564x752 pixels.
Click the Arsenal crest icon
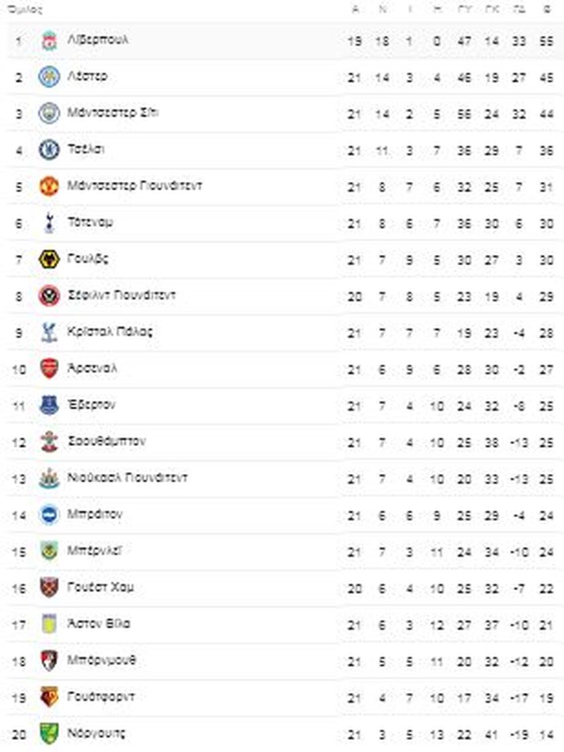point(49,369)
